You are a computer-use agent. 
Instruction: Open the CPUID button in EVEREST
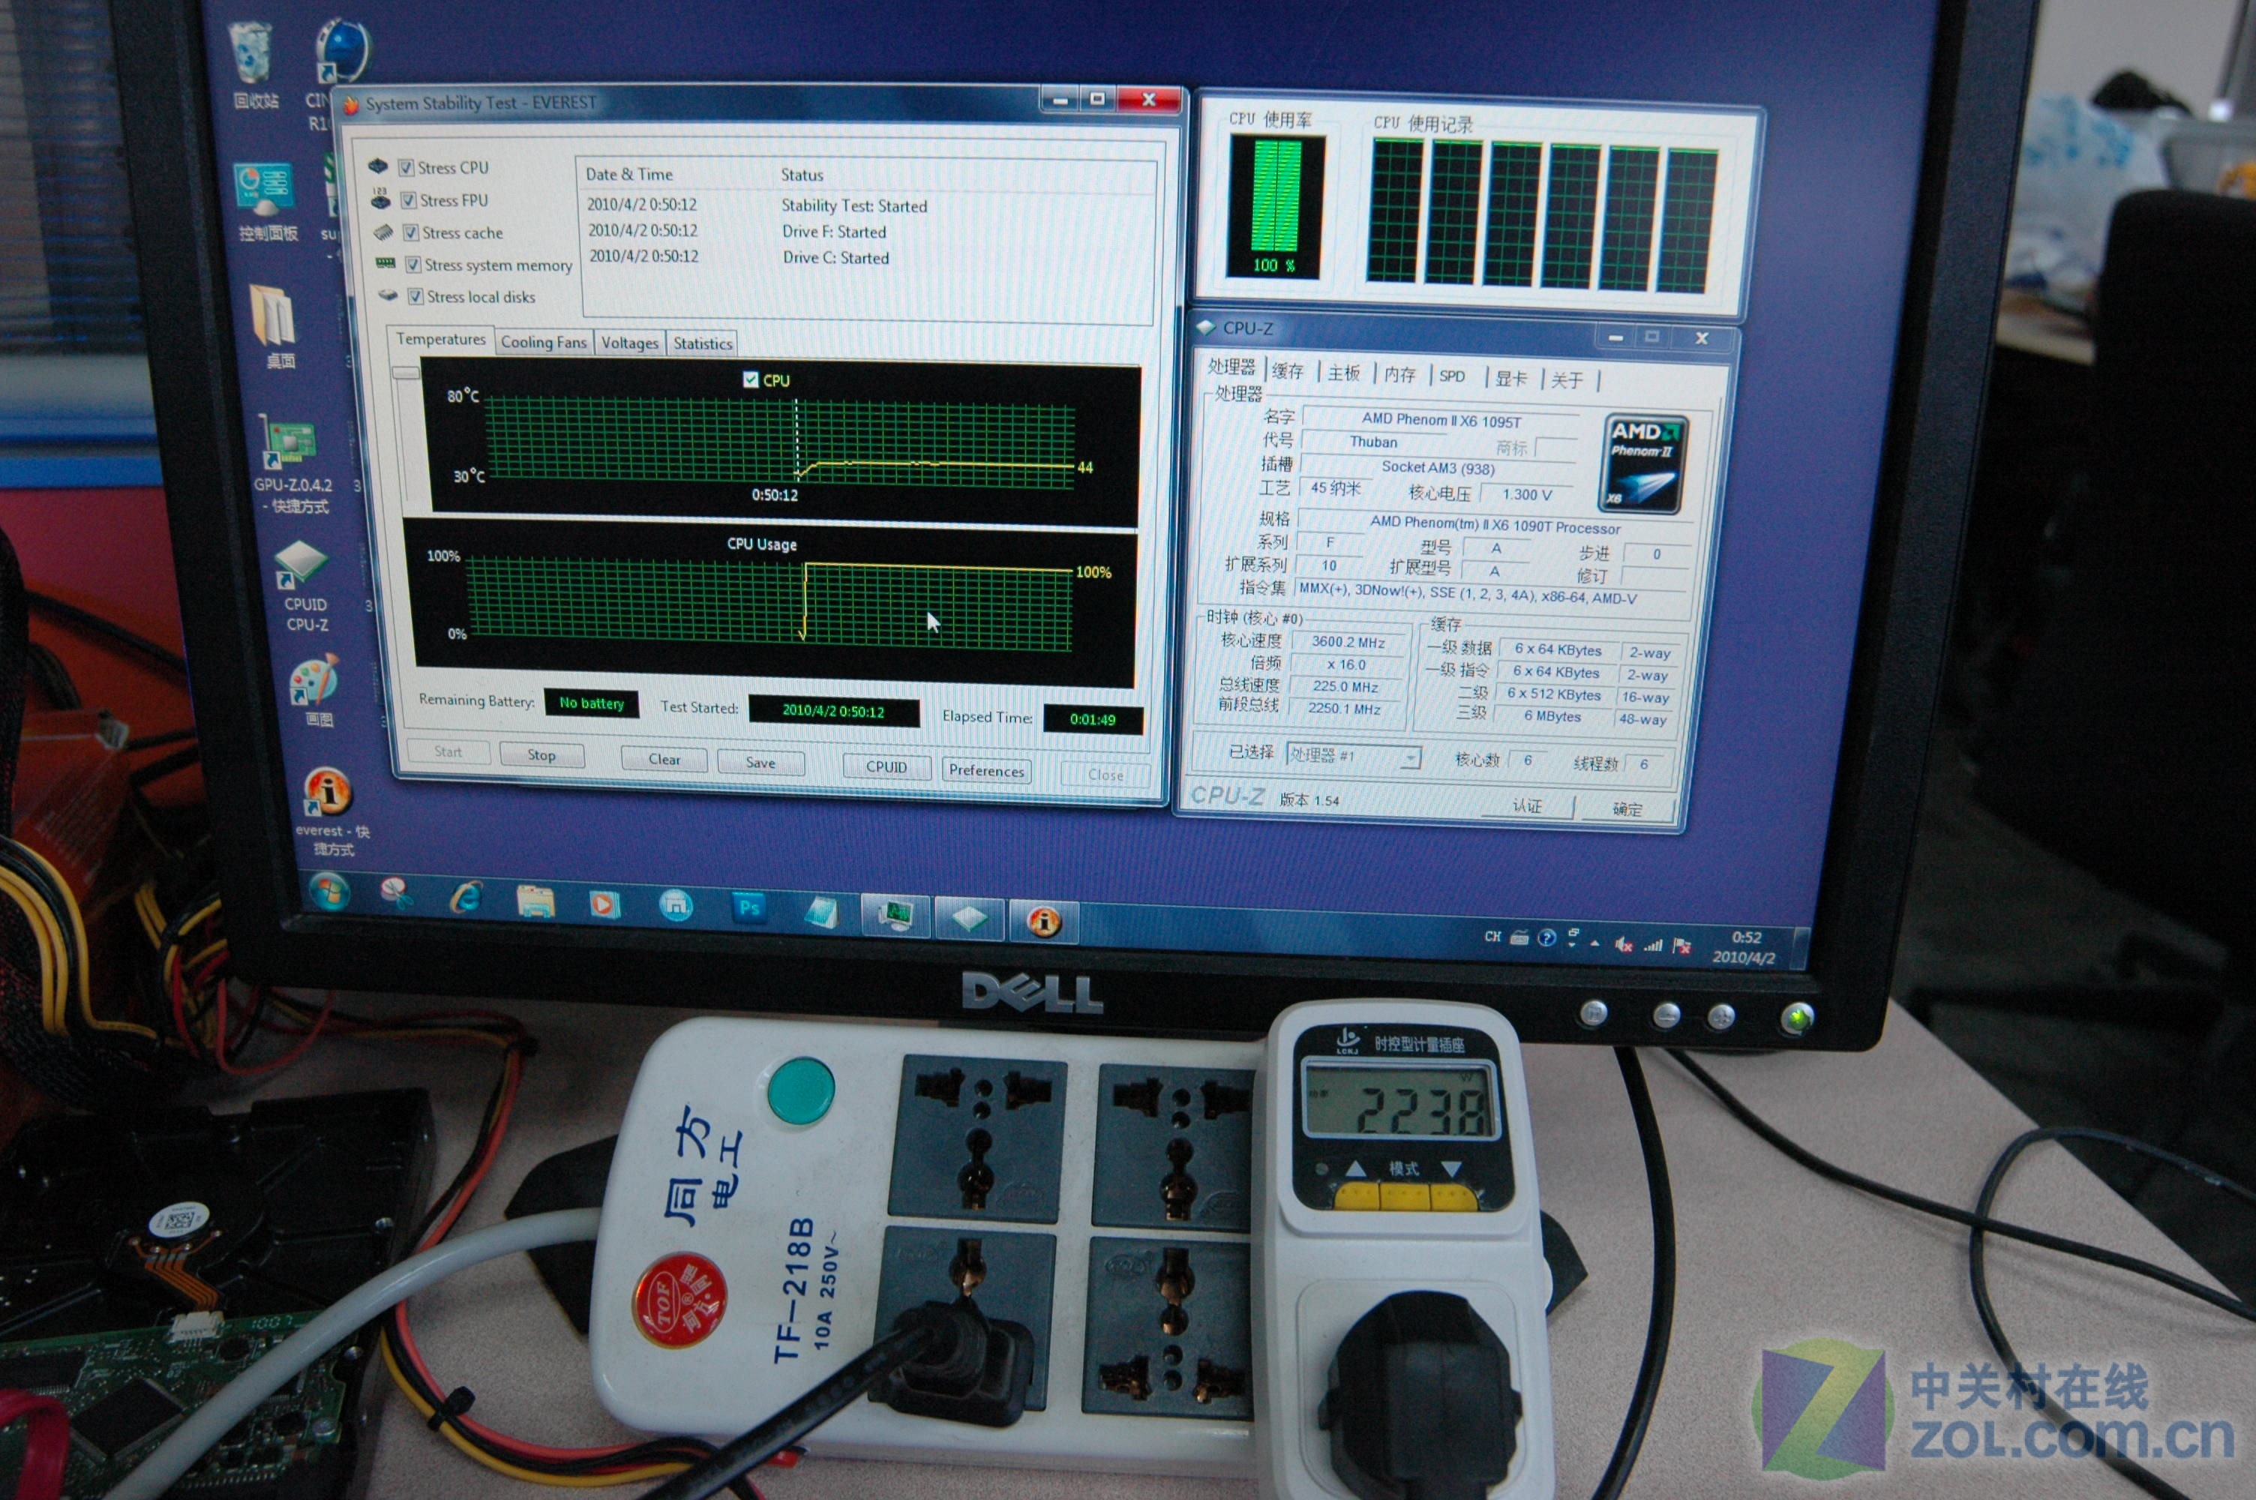pos(886,767)
